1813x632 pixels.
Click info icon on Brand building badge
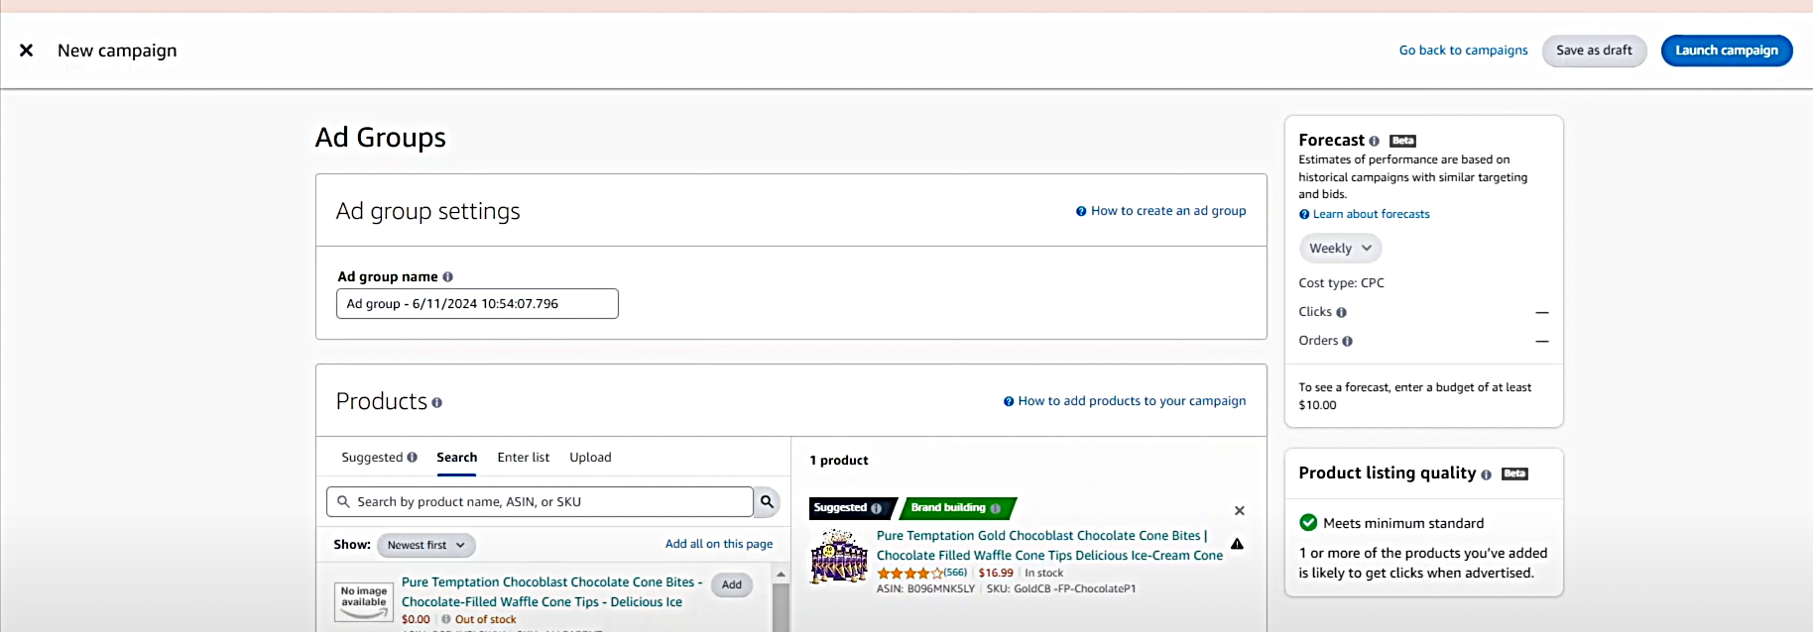click(x=996, y=508)
